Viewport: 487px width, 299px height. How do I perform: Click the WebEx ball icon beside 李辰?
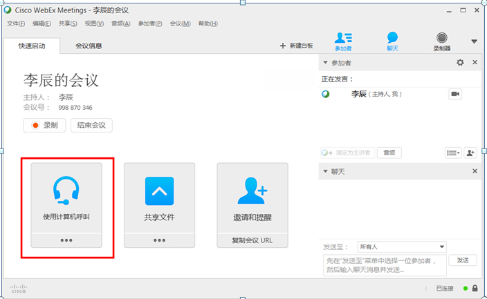click(326, 94)
